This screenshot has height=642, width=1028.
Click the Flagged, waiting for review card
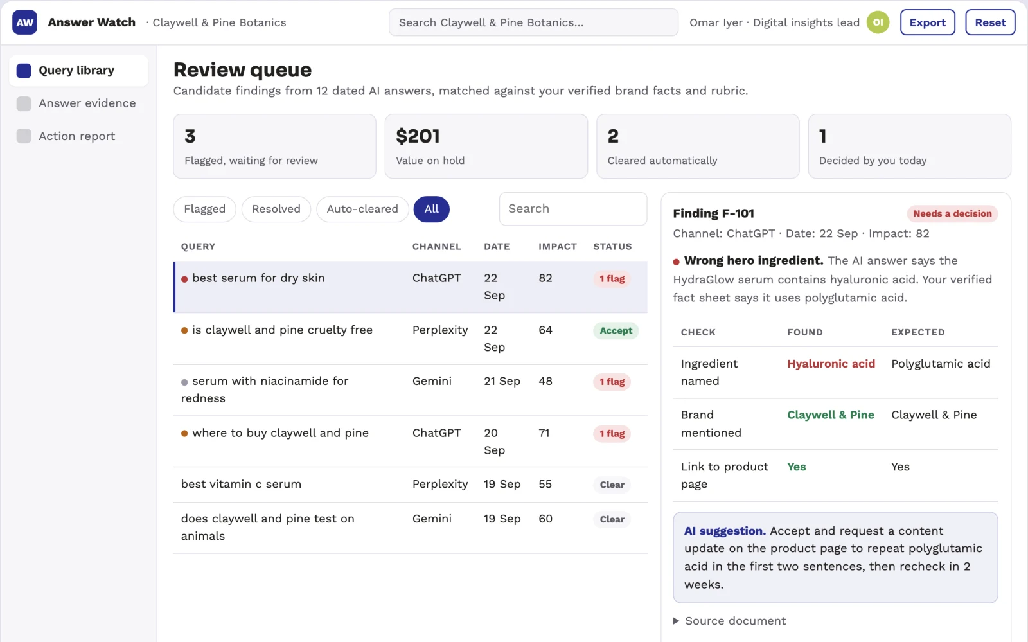coord(274,147)
